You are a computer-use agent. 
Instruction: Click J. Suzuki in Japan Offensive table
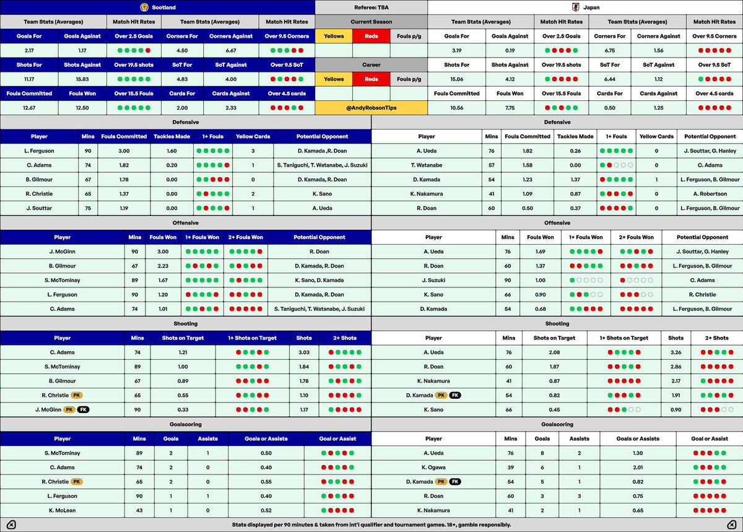tap(433, 280)
